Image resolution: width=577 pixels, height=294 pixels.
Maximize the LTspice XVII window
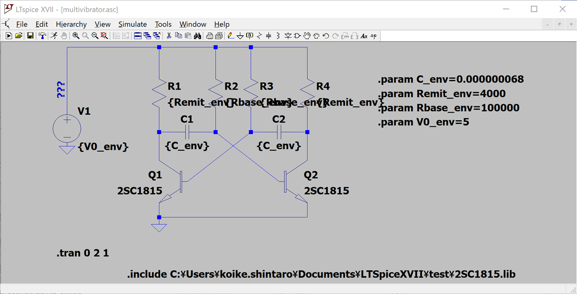coord(534,9)
